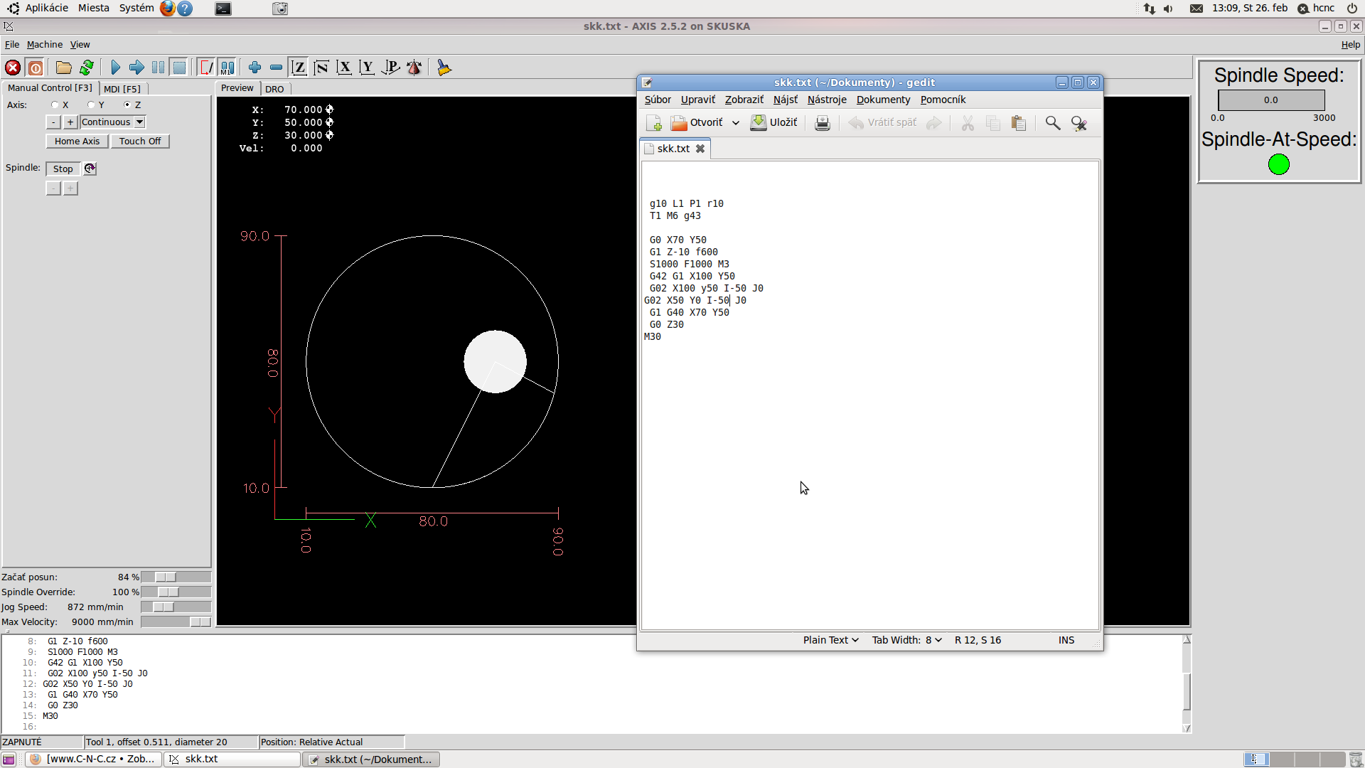The height and width of the screenshot is (768, 1365).
Task: Select the Z axis radio button
Action: point(127,105)
